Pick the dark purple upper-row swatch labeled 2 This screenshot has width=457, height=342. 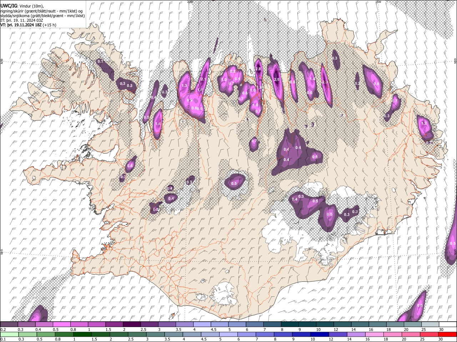point(131,325)
